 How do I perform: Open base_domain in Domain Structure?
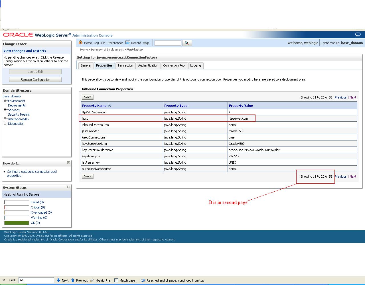pos(12,96)
